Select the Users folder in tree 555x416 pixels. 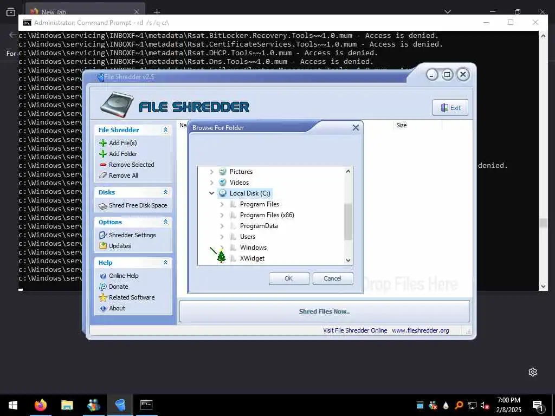(x=247, y=237)
